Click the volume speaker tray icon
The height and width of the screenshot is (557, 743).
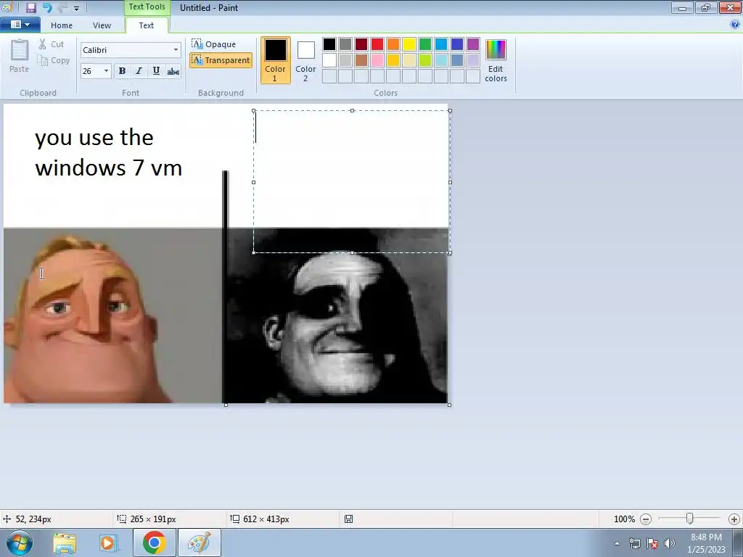pyautogui.click(x=670, y=543)
